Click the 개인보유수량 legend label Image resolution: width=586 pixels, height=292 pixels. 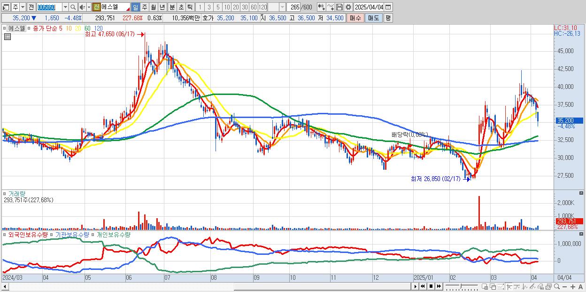tap(114, 234)
